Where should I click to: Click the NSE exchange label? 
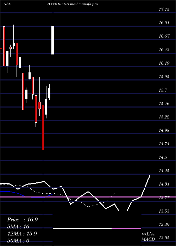click(x=7, y=4)
